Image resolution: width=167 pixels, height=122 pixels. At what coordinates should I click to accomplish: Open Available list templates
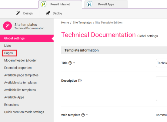click(x=20, y=90)
